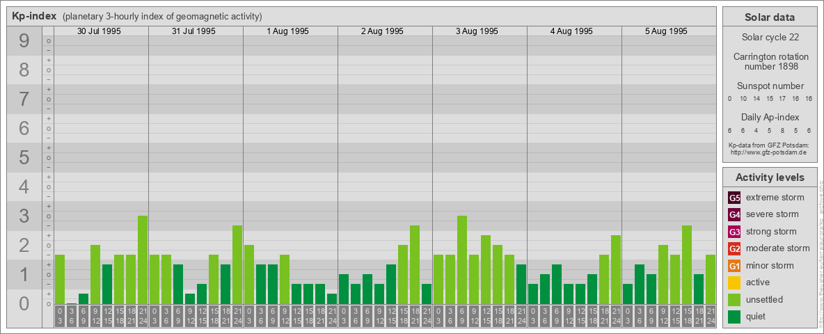Select the G2 moderate storm legend icon
This screenshot has width=824, height=334.
(x=734, y=248)
